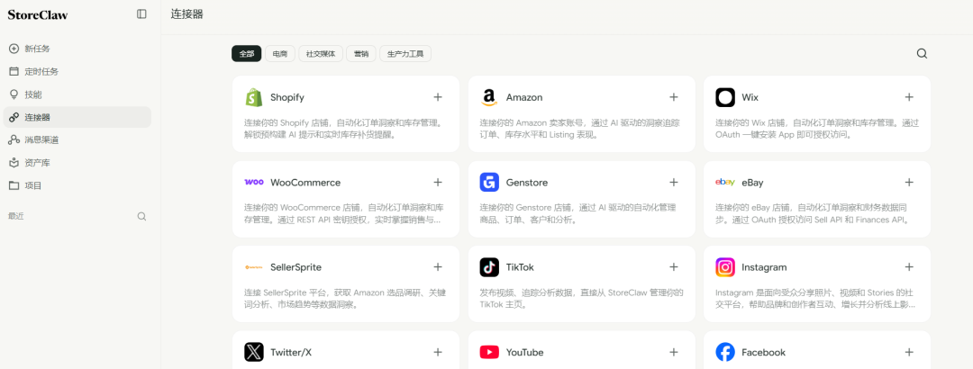
Task: Click the StoreClaw logo text
Action: coord(38,15)
